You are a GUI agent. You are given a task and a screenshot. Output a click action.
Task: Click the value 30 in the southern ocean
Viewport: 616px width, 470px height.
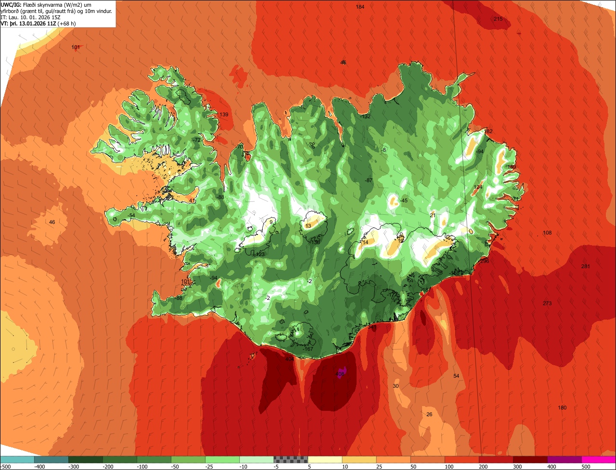[x=396, y=386]
